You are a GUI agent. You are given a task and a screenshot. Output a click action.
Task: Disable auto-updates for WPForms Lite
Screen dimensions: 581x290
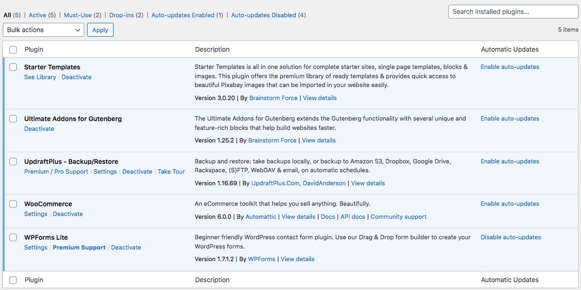point(511,237)
